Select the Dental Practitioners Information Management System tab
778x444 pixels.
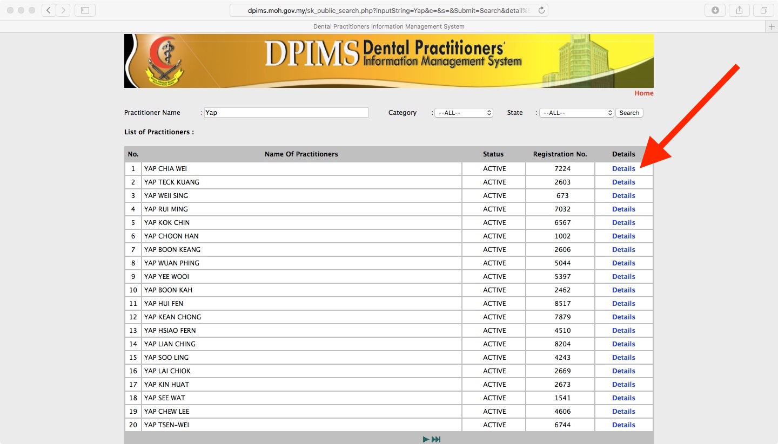click(389, 26)
